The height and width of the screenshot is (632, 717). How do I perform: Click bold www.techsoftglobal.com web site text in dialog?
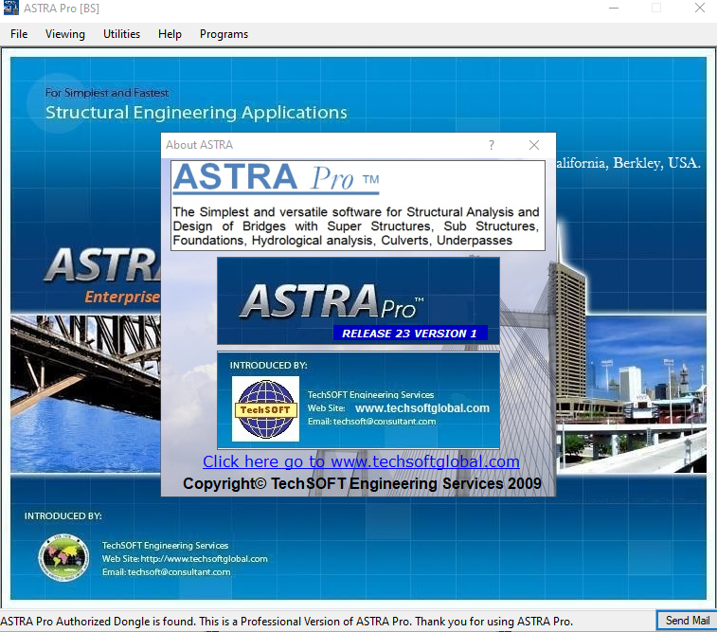point(421,408)
